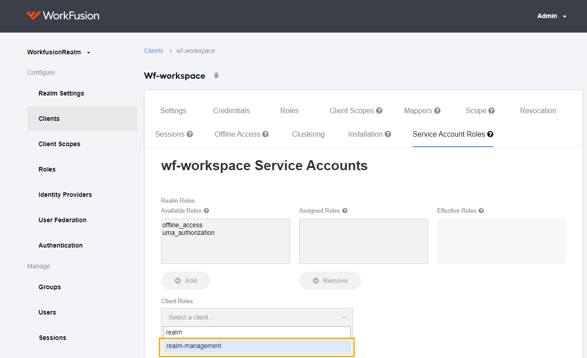Select the Service Account Roles tab

click(449, 134)
